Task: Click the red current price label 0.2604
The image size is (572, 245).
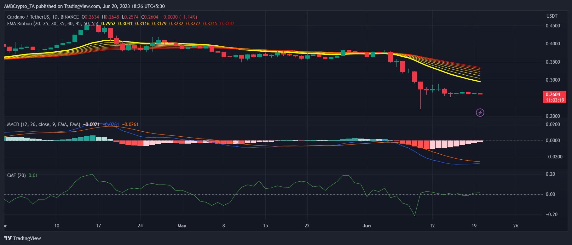Action: click(553, 94)
